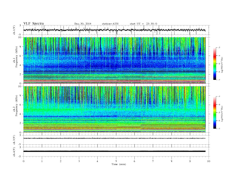
Task: Click the "log(PSD)(V²/Hz)" label beside ch.1 colorbar
Action: pos(222,65)
